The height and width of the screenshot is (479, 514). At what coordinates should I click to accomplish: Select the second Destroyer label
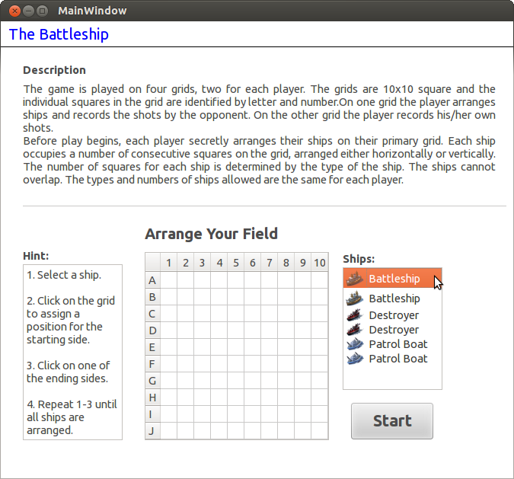[394, 330]
